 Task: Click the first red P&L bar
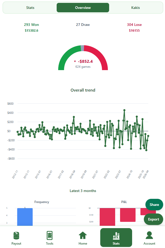coord(107,217)
